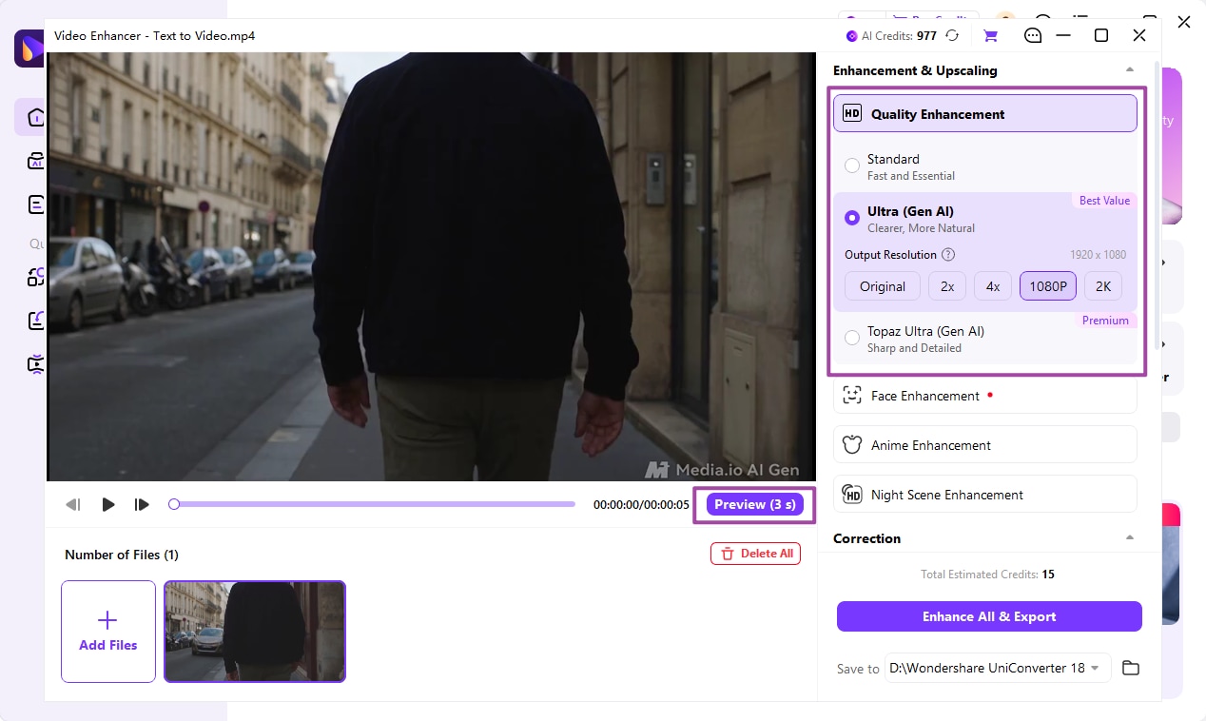Refresh the AI Credits balance
Screen dimensions: 1206x721
[x=952, y=36]
